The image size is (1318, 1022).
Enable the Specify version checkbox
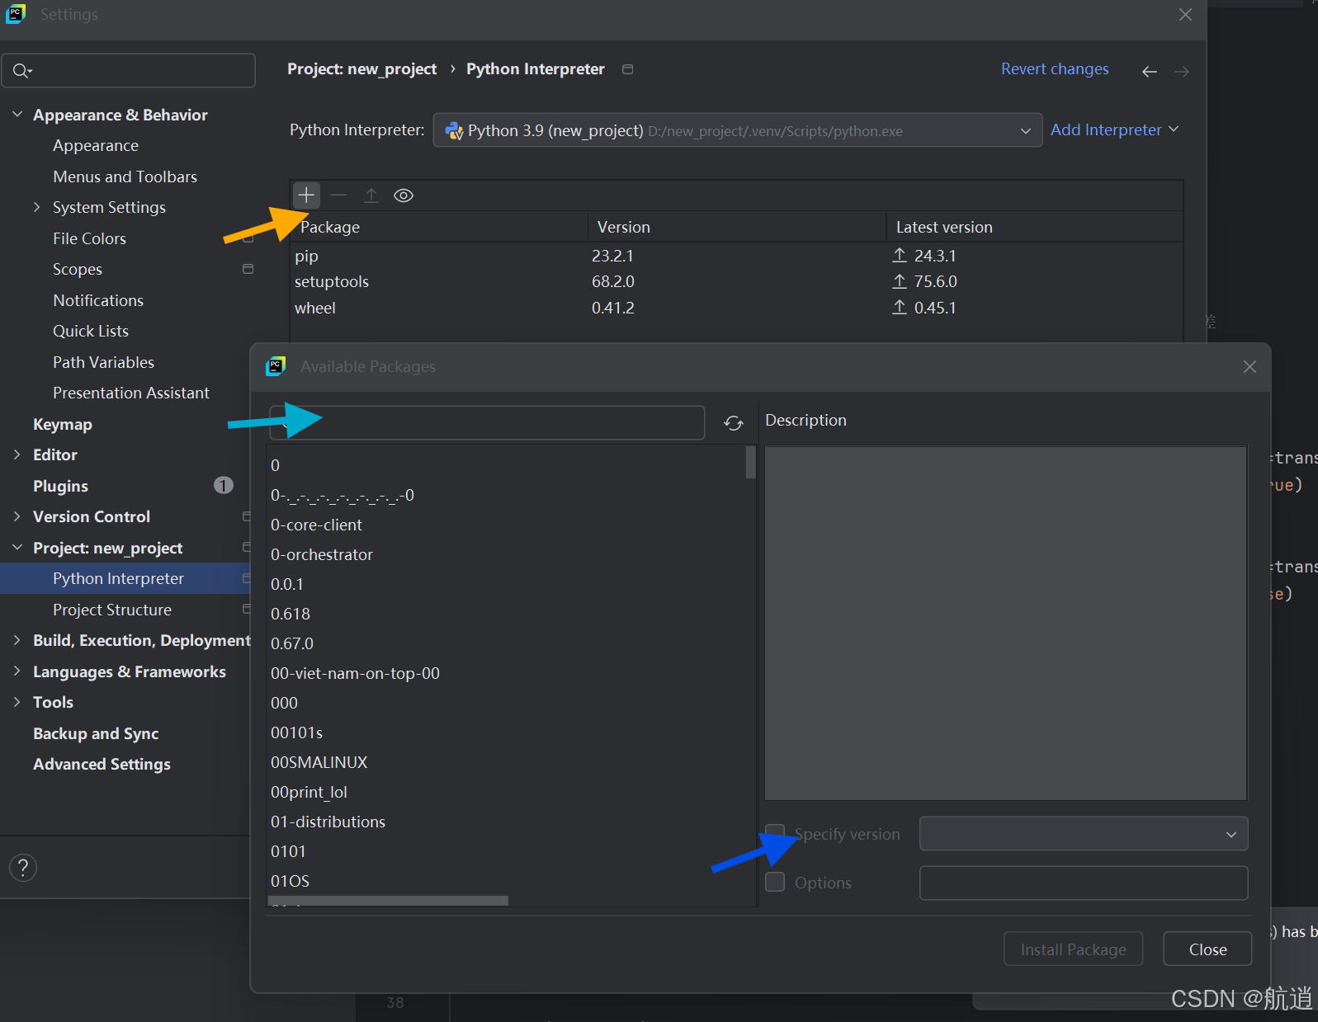coord(775,833)
